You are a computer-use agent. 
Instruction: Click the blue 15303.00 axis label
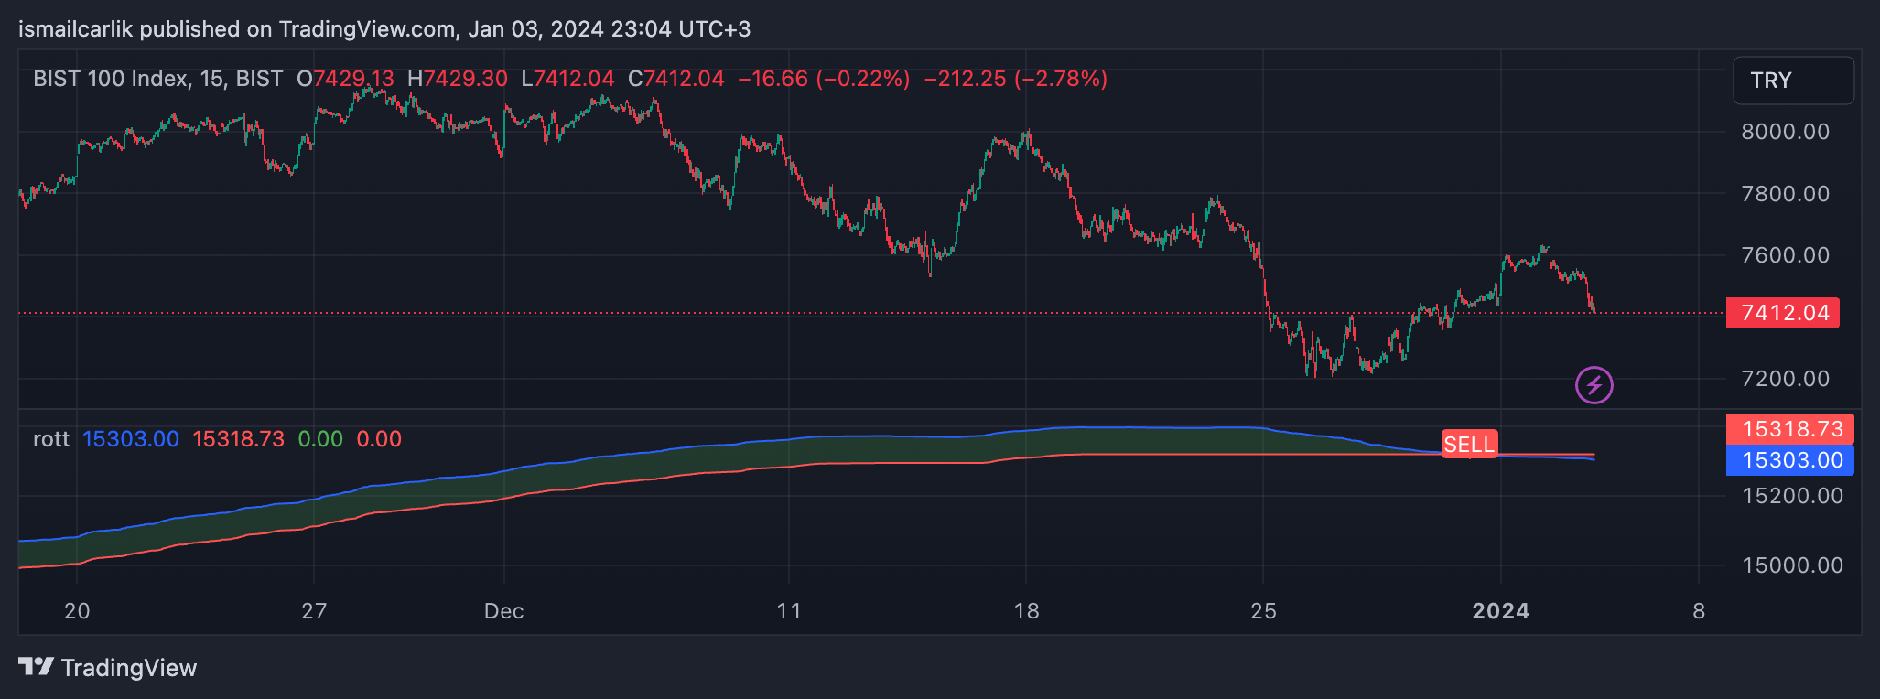pyautogui.click(x=1789, y=460)
